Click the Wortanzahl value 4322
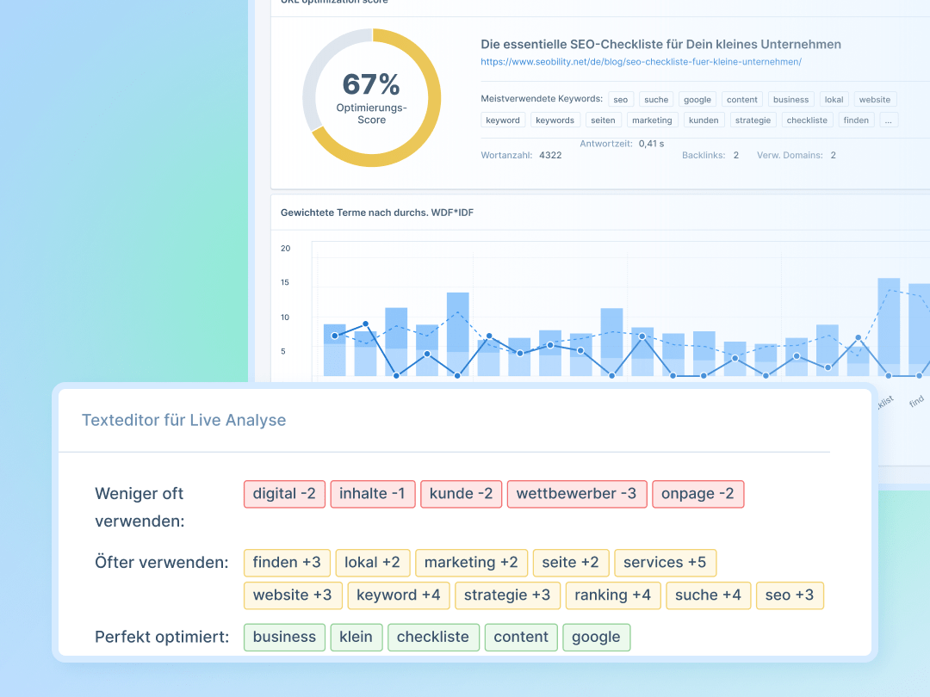Viewport: 930px width, 697px height. (550, 155)
